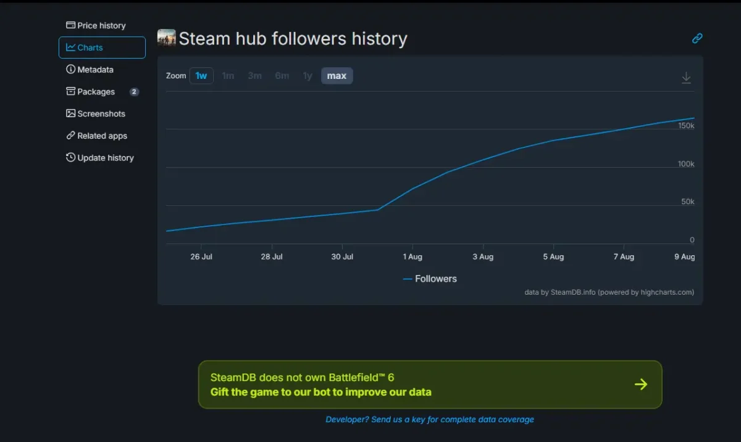Click the Packages box icon
Viewport: 741px width, 442px height.
[70, 91]
